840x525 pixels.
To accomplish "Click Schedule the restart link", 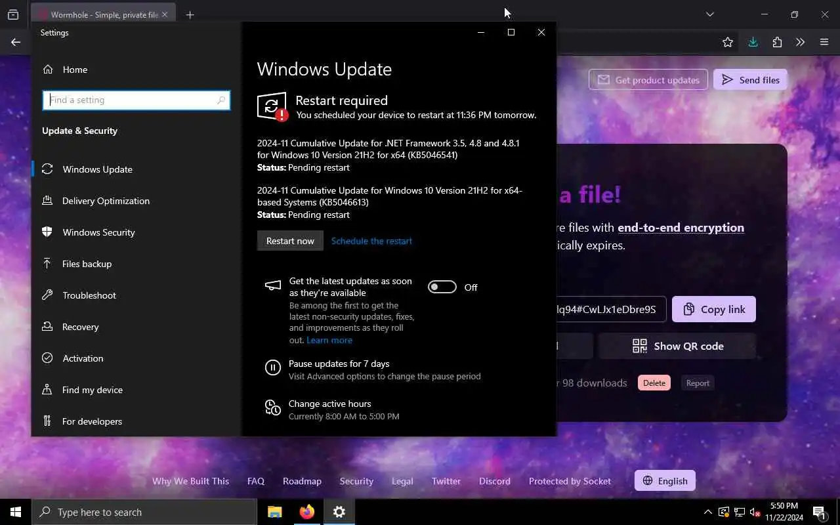I will click(x=371, y=241).
